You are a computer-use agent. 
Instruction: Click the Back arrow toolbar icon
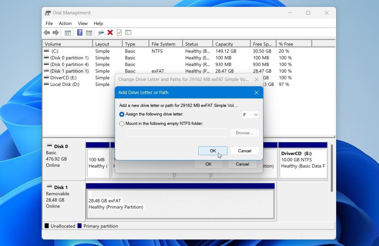47,33
